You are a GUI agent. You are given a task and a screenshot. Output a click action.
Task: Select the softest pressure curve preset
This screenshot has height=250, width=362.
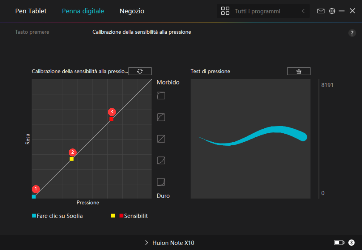(161, 95)
